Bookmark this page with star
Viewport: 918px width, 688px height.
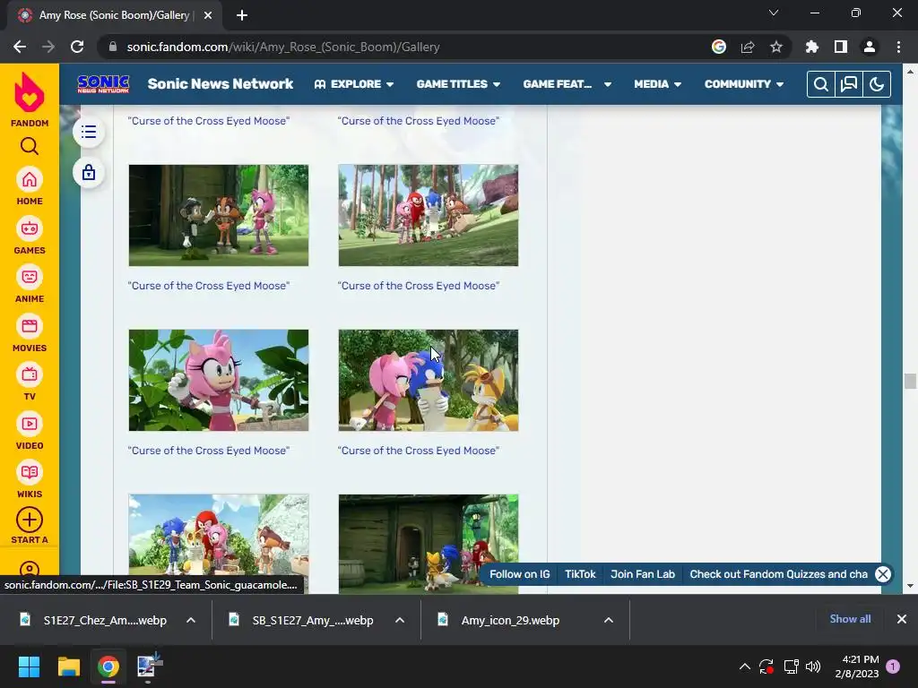[776, 47]
